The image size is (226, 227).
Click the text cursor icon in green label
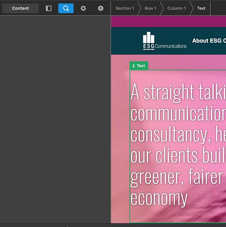[x=134, y=66]
